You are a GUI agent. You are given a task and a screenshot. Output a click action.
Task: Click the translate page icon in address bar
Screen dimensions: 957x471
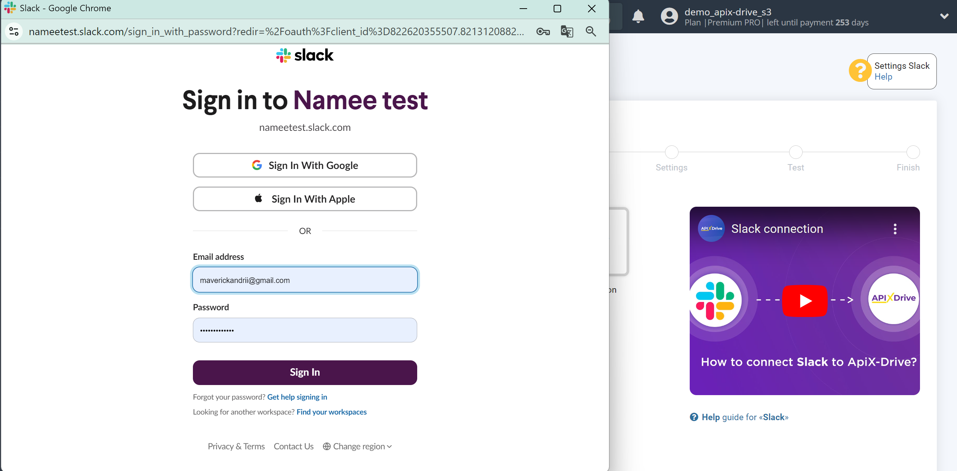click(567, 31)
